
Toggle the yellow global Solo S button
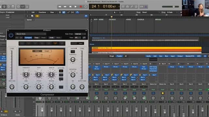pyautogui.click(x=37, y=16)
